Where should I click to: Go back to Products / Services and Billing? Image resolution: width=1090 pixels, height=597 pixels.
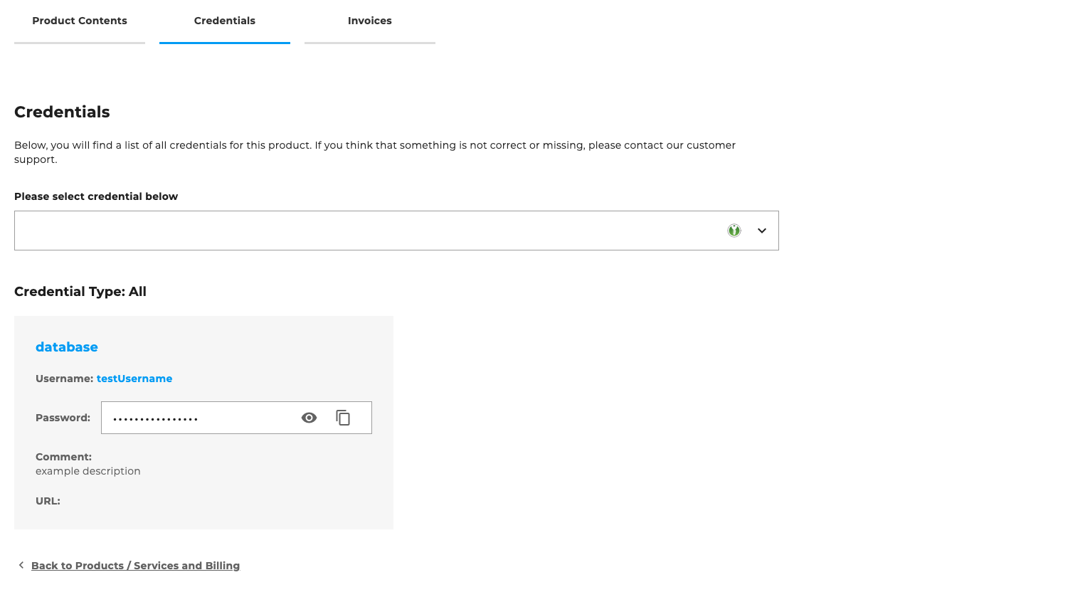[135, 566]
